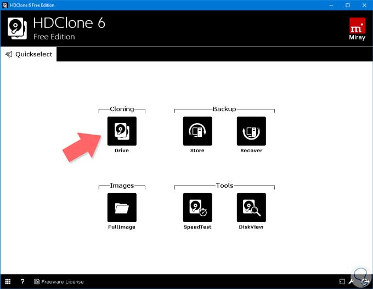Open the apps grid menu icon
The height and width of the screenshot is (289, 373).
point(8,282)
